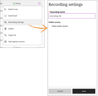Click the trash can icon
Image resolution: width=98 pixels, height=96 pixels.
[5, 29]
